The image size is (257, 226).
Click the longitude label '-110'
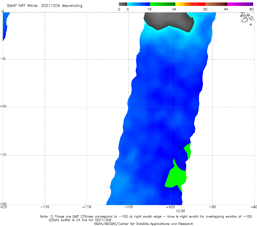[x=86, y=207]
